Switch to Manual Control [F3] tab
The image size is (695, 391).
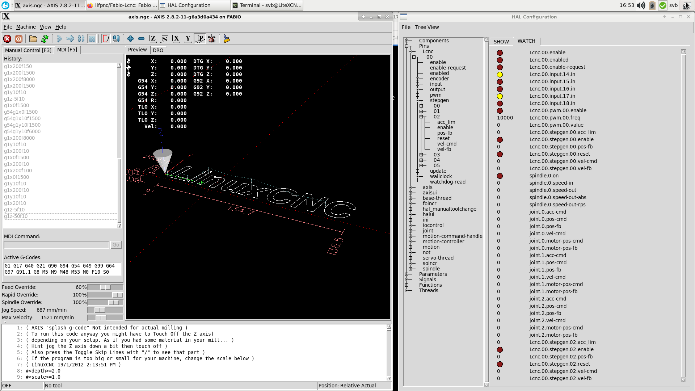(28, 50)
